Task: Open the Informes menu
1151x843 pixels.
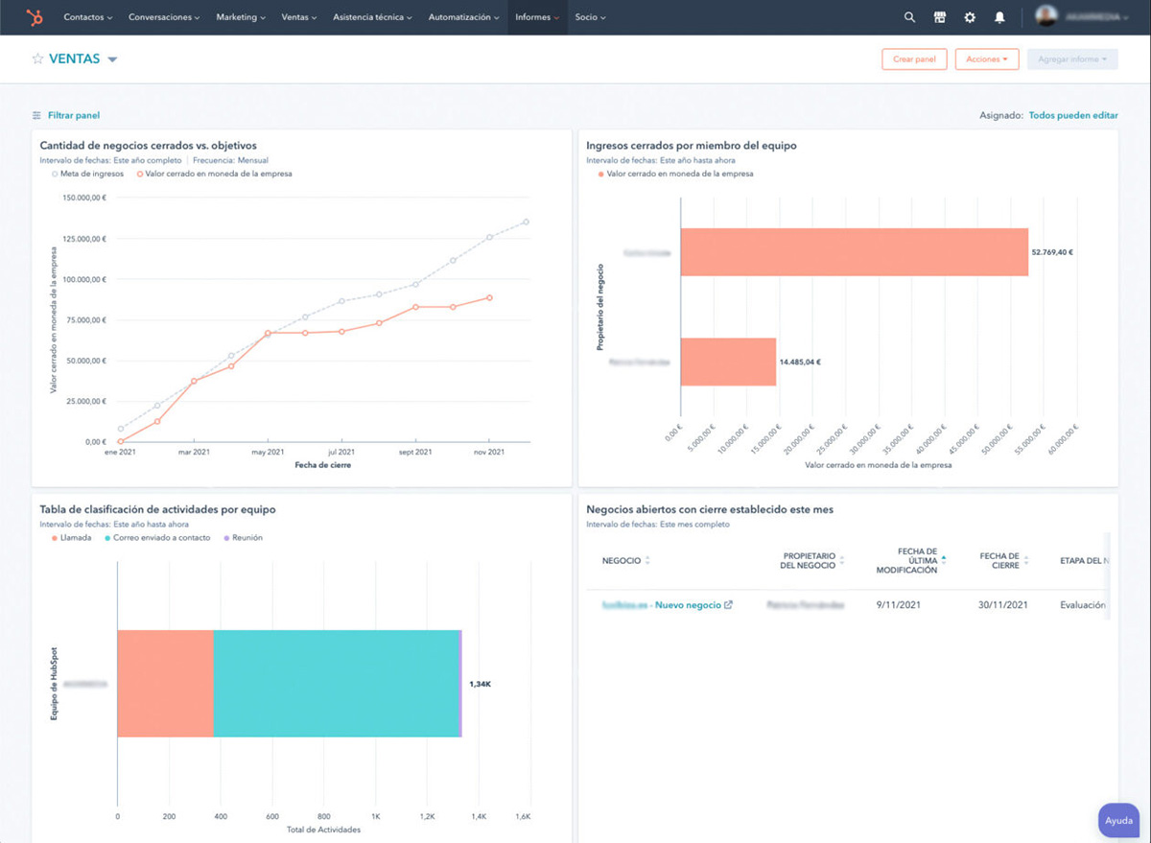Action: coord(536,16)
